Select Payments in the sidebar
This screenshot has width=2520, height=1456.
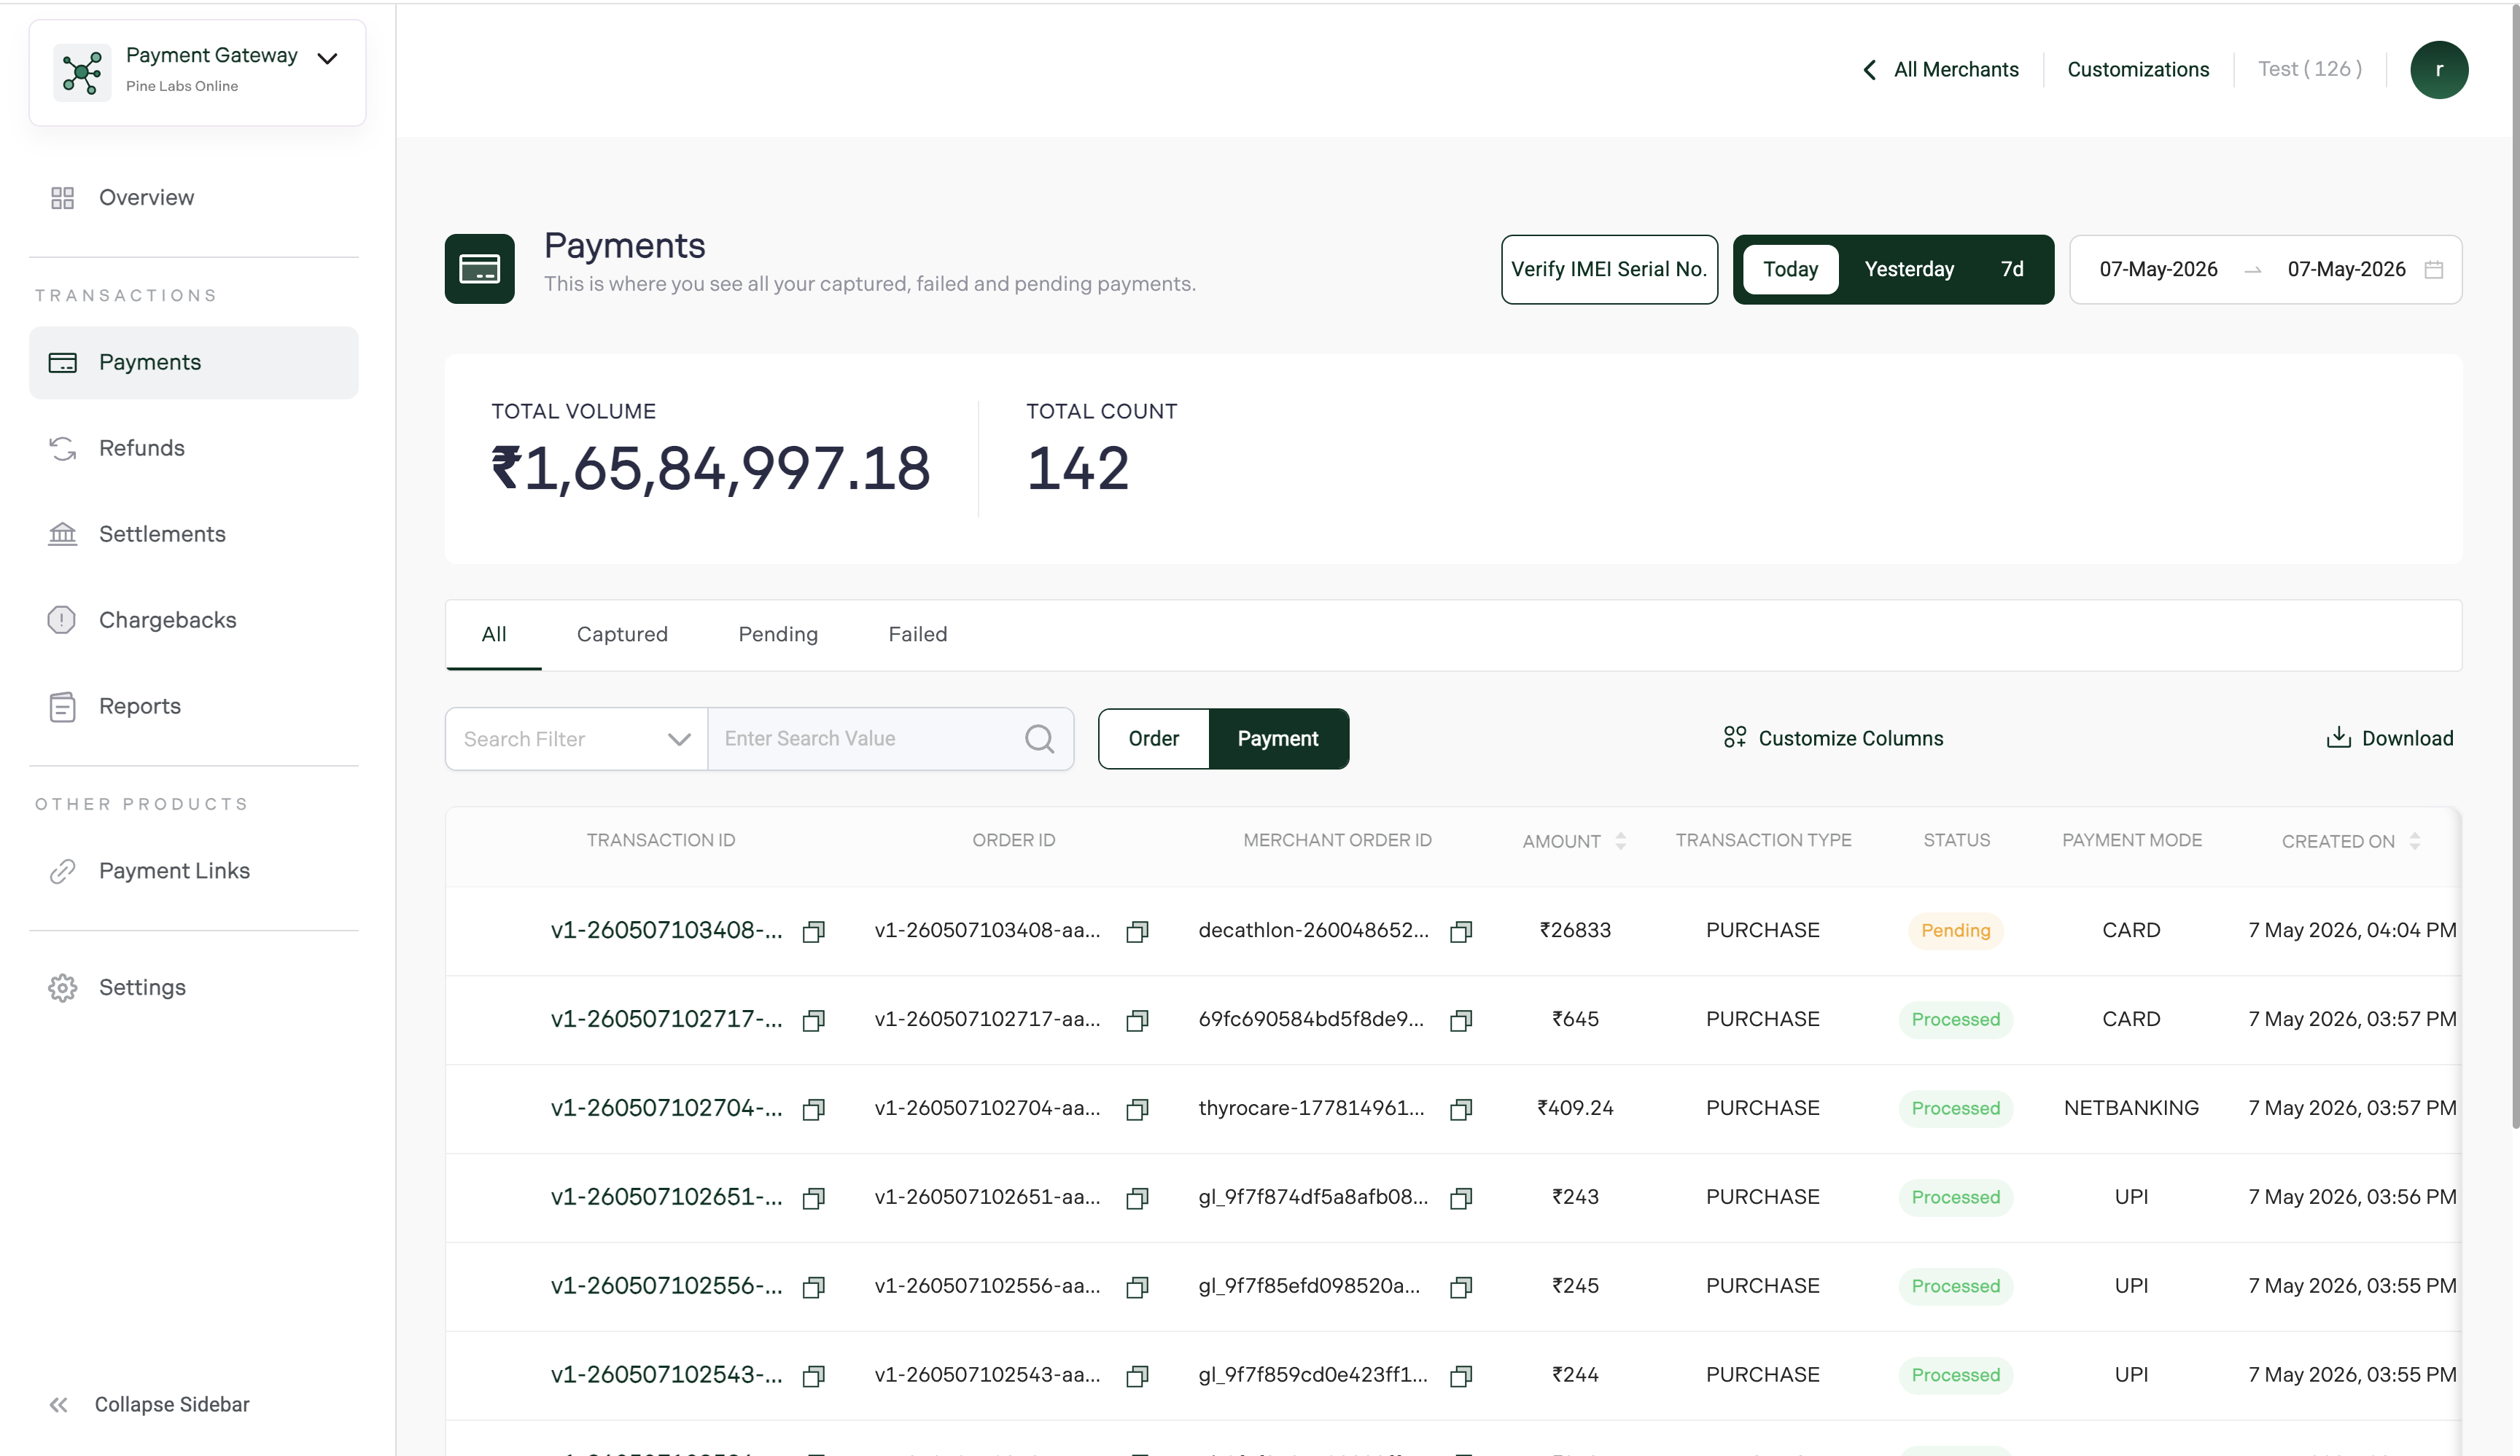point(194,361)
